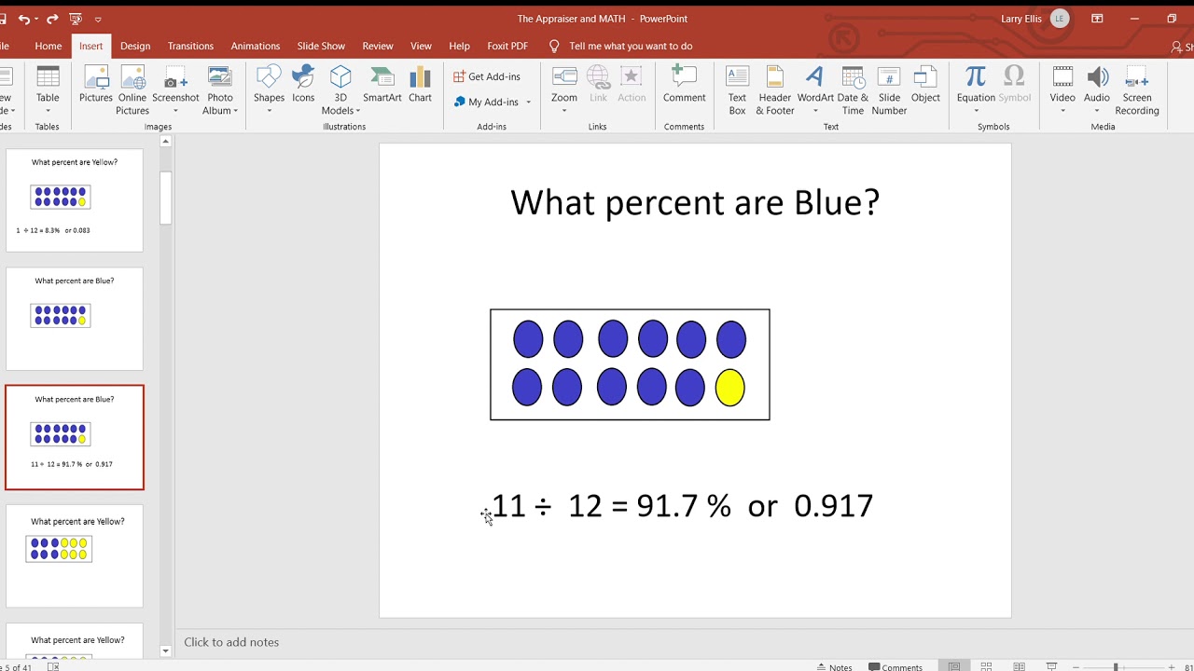
Task: Switch to Slide Sorter view
Action: (986, 666)
